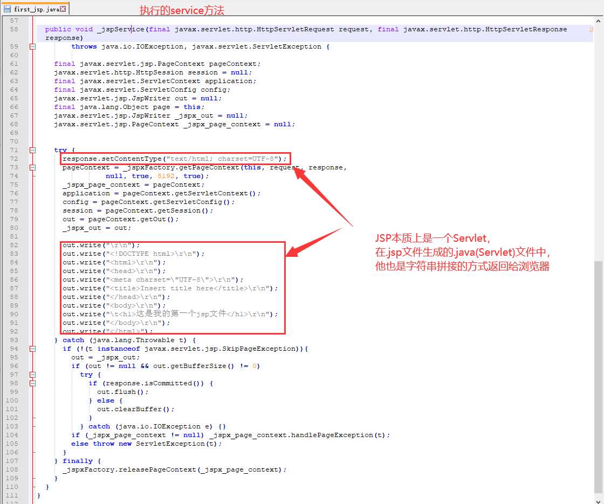Click "javax.servlet.jsp.JspWriter _jspx_out = null;" line
This screenshot has height=504, width=604.
151,115
